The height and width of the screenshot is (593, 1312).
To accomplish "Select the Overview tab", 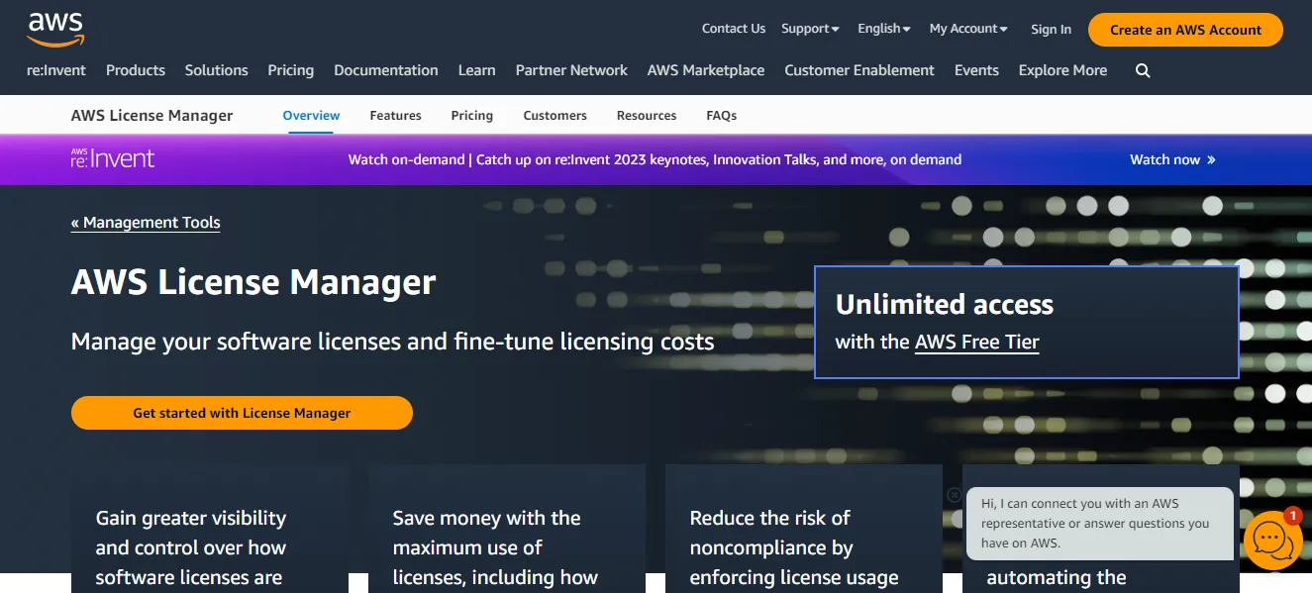I will pyautogui.click(x=311, y=116).
